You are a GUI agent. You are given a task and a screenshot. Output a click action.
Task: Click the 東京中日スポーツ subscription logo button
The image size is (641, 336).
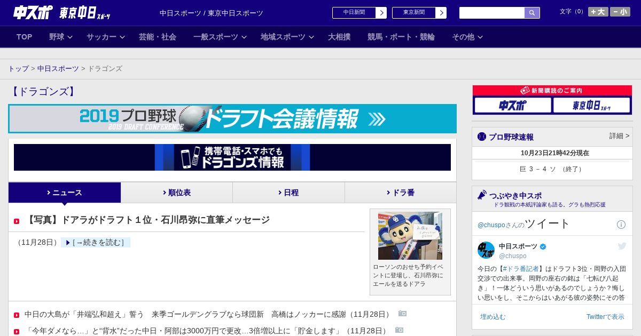pos(591,105)
